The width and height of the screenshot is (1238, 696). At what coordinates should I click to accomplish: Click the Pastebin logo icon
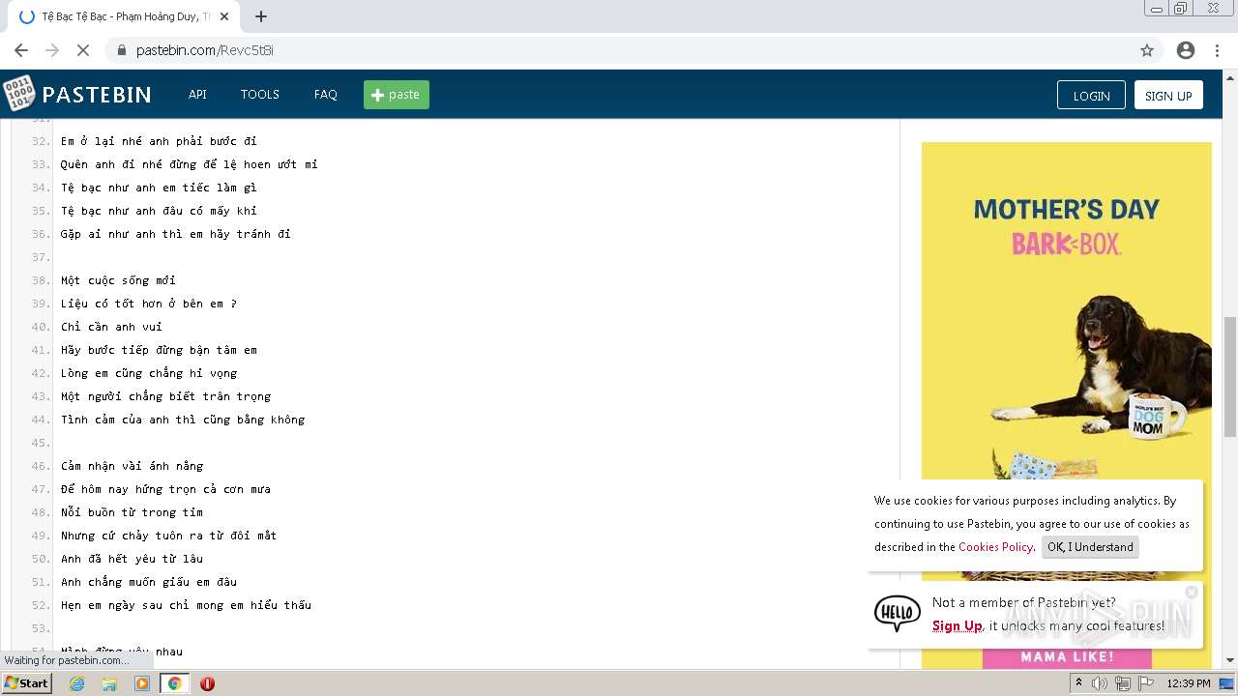point(18,94)
